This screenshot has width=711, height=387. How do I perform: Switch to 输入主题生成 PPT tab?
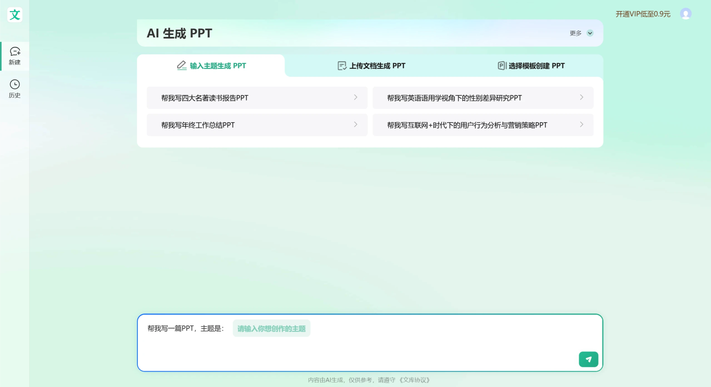211,66
